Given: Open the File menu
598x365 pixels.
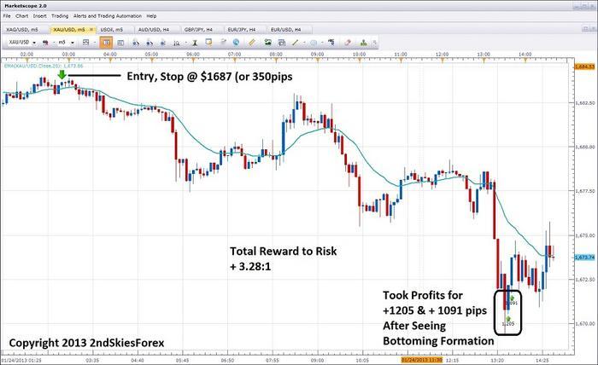Looking at the screenshot, I should [x=7, y=16].
